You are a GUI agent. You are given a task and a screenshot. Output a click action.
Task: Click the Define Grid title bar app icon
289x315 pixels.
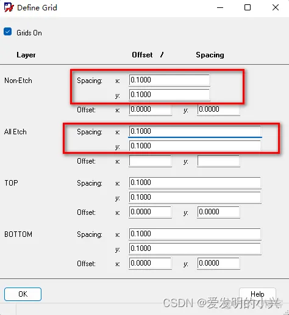click(x=9, y=7)
